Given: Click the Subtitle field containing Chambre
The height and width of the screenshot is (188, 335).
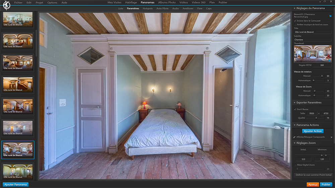Looking at the screenshot, I should pyautogui.click(x=313, y=40).
